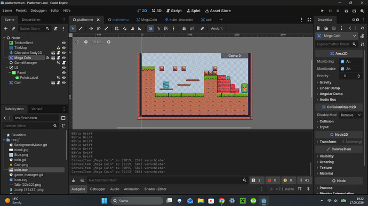Instantiate child scene with link icon
The width and height of the screenshot is (368, 206).
(13, 29)
